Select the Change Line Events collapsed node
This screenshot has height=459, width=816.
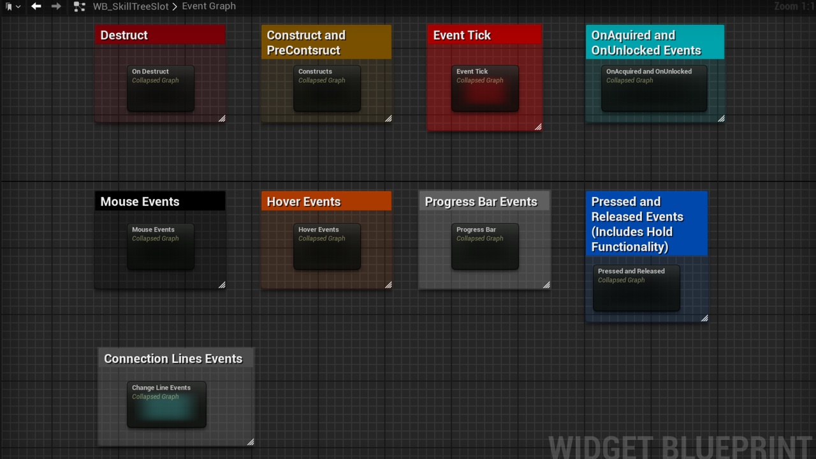pos(166,404)
